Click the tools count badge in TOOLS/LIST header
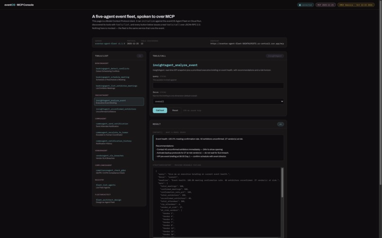The height and width of the screenshot is (238, 382). click(x=140, y=56)
